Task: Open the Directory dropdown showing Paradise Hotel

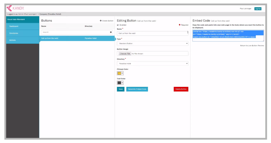Action: (153, 63)
